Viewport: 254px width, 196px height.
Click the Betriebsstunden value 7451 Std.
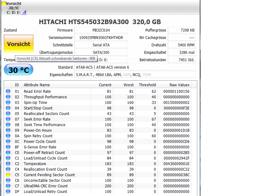182,60
